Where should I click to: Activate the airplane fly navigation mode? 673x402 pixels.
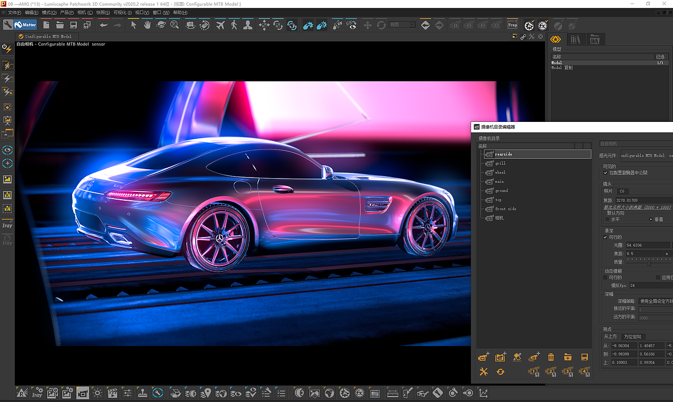click(220, 25)
